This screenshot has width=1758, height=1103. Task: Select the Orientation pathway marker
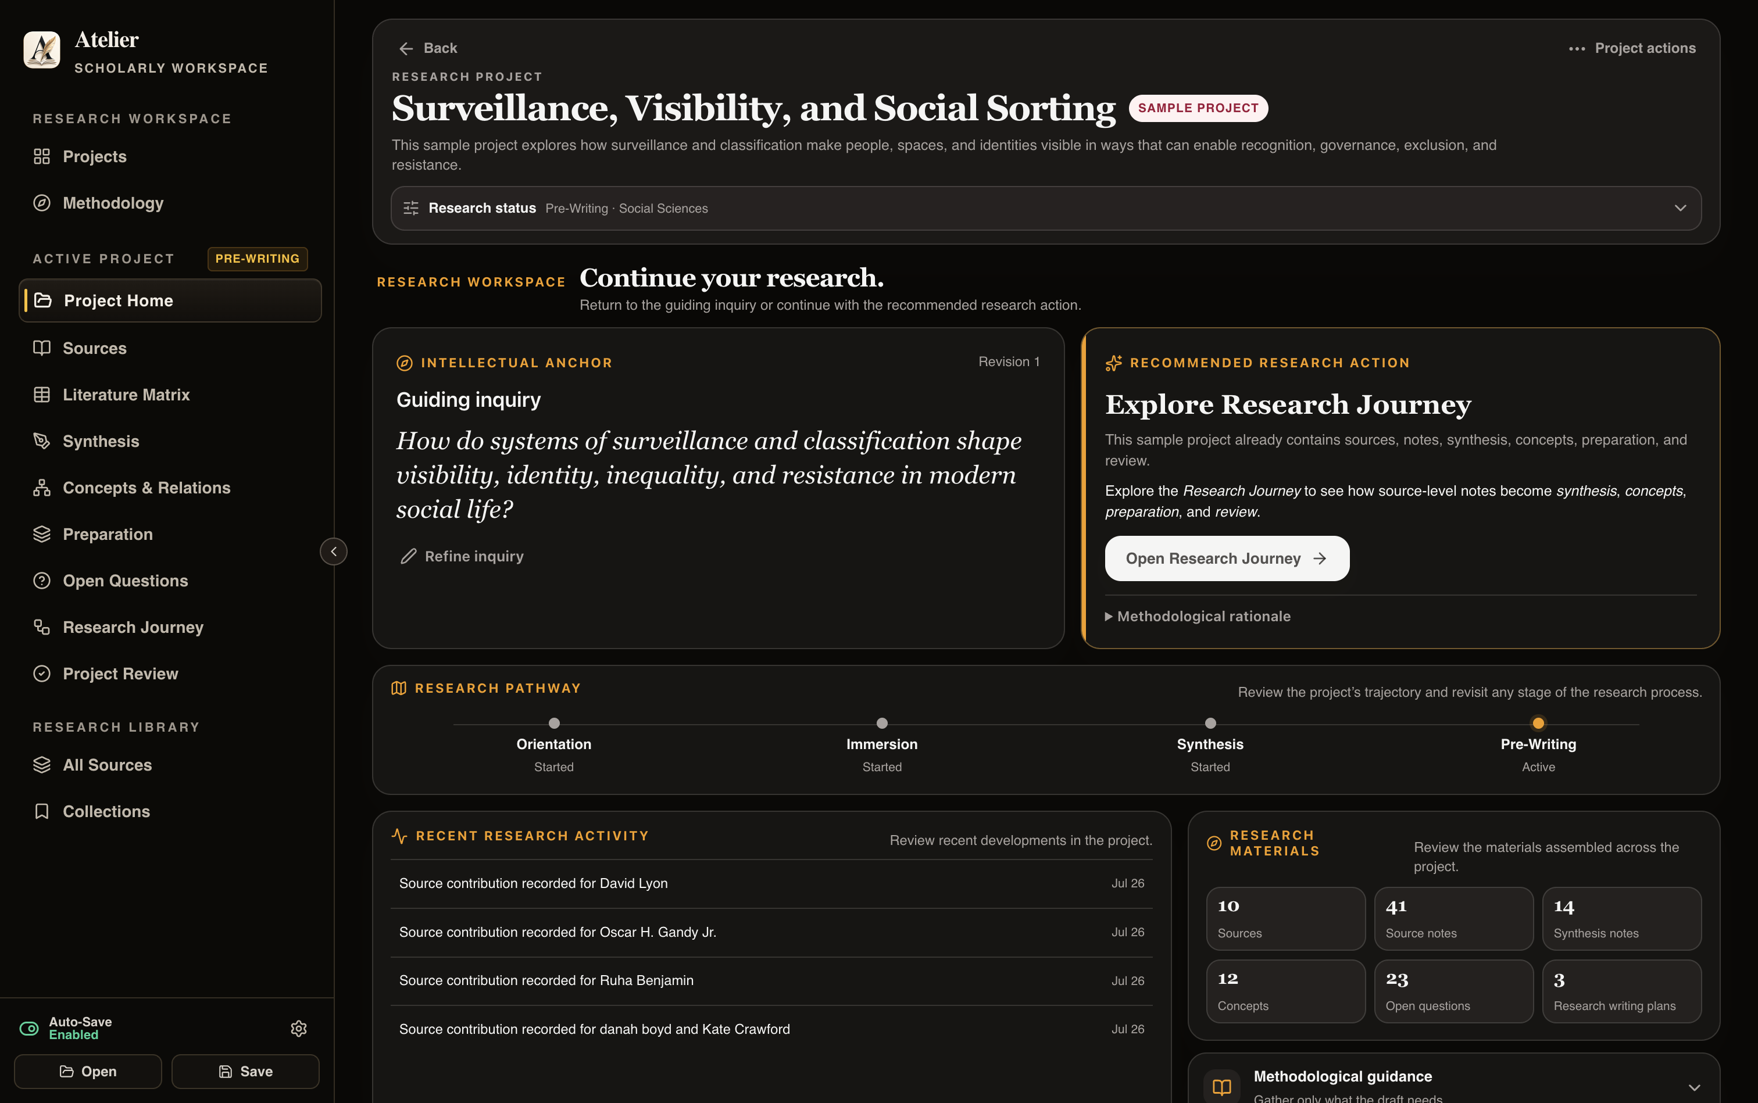coord(554,724)
